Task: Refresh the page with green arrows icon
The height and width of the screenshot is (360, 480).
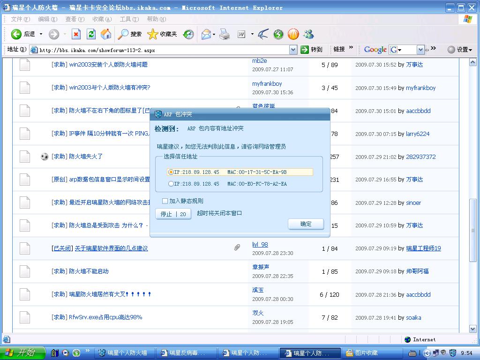Action: 91,34
